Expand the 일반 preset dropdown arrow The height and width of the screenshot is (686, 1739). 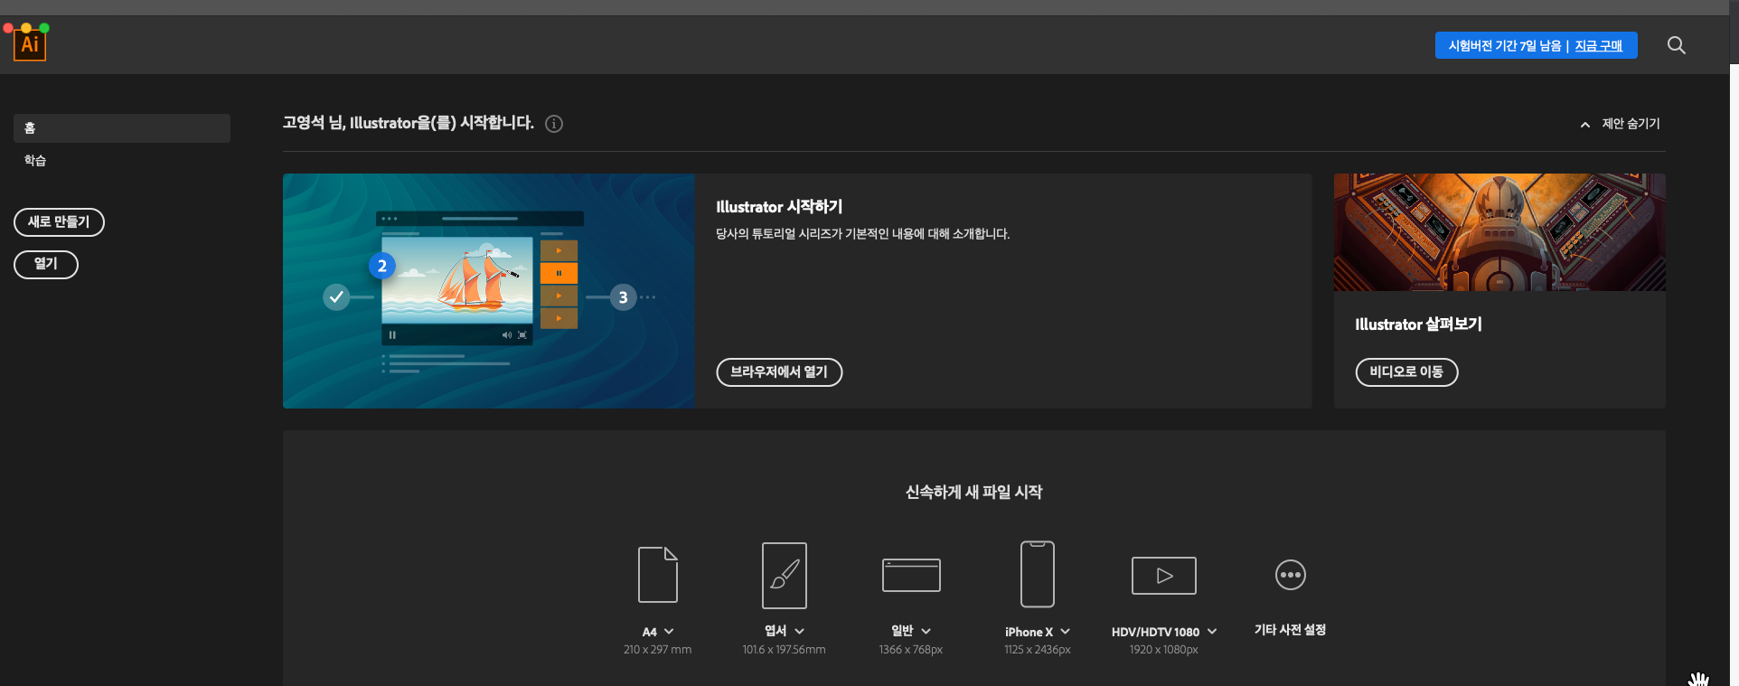[926, 631]
